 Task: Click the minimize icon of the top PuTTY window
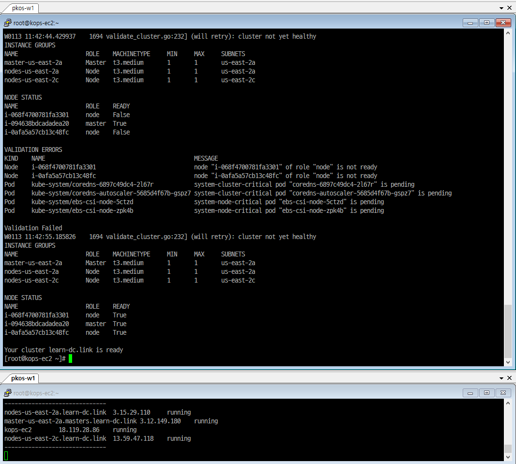click(x=470, y=22)
